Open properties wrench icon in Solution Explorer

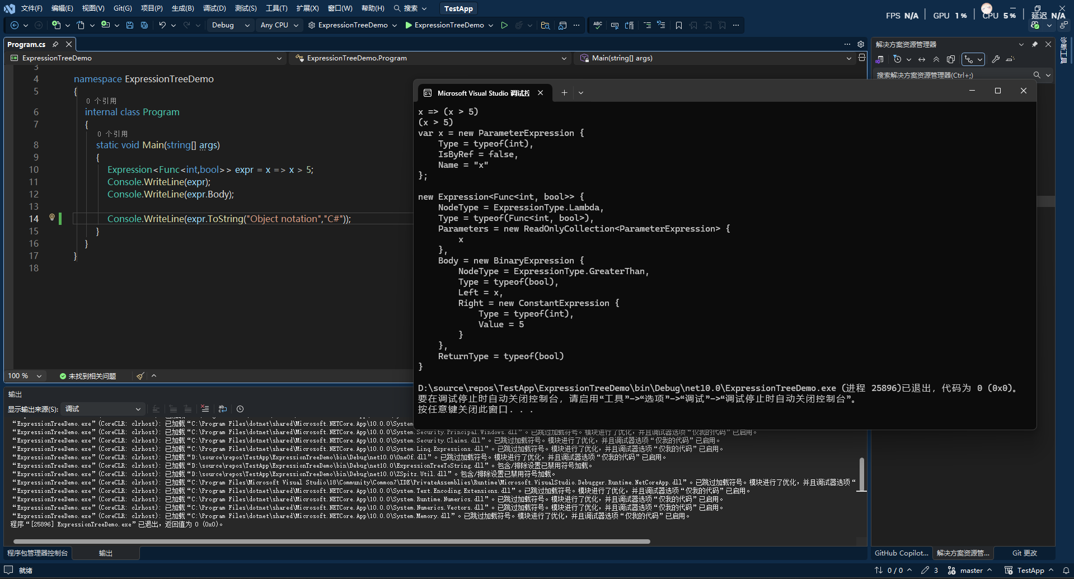point(996,59)
